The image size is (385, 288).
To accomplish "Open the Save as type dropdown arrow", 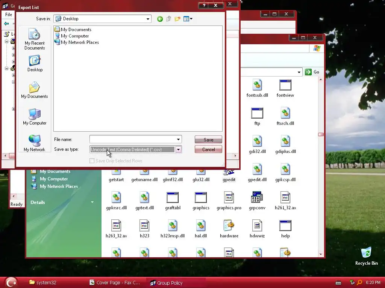I will (178, 149).
